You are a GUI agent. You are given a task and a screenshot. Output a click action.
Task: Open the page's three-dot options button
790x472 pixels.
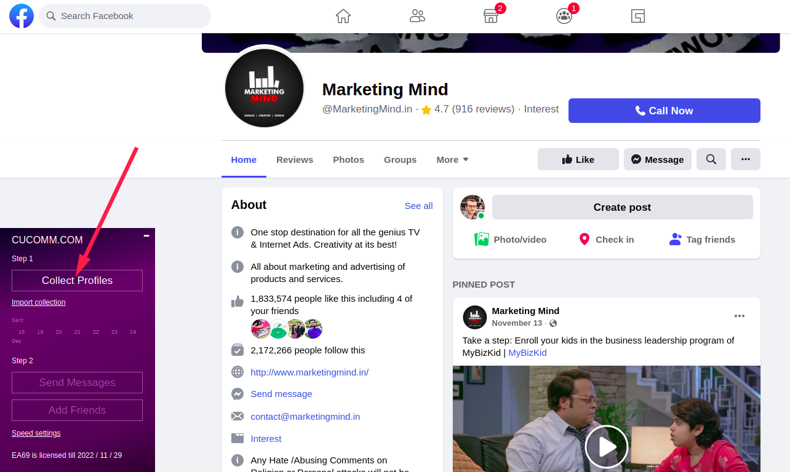pos(746,159)
